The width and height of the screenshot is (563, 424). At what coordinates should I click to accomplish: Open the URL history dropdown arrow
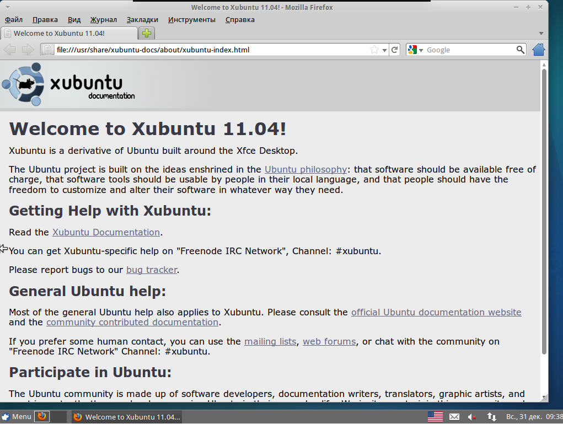[x=384, y=50]
